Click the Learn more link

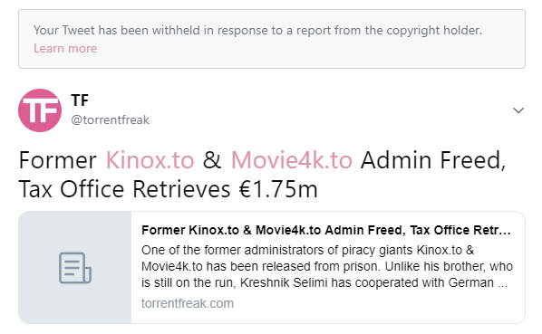click(x=65, y=49)
